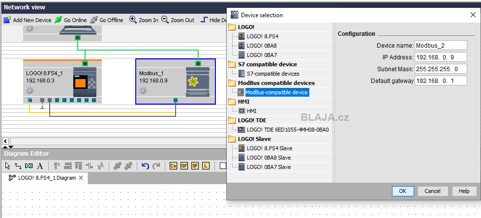Open settings gear of Modbus_1 device
The image size is (481, 218).
(143, 91)
